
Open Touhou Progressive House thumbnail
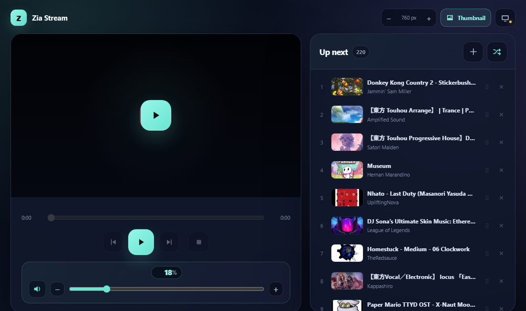(347, 142)
